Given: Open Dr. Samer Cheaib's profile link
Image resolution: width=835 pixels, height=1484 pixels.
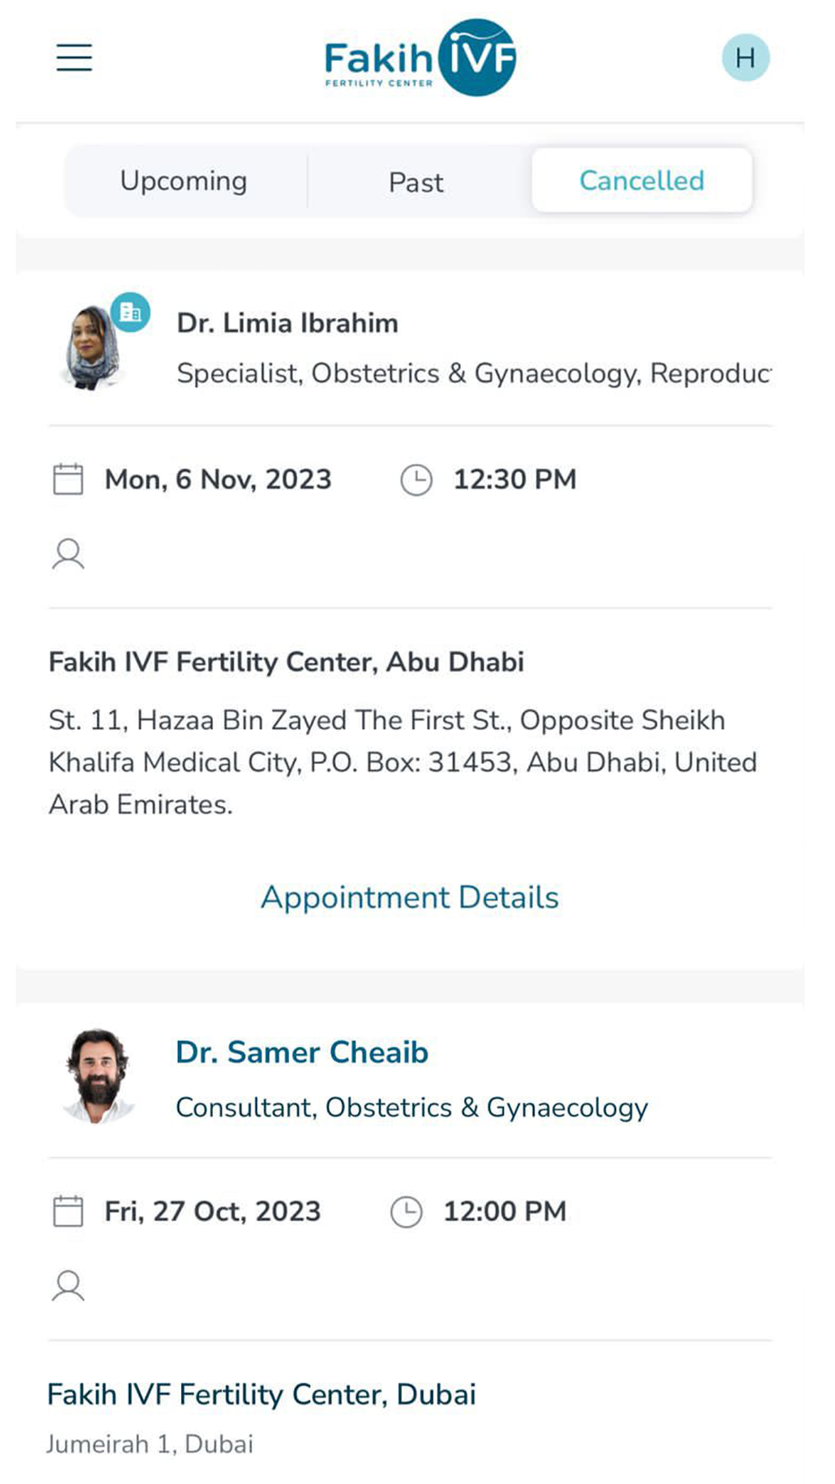Looking at the screenshot, I should click(x=302, y=1053).
